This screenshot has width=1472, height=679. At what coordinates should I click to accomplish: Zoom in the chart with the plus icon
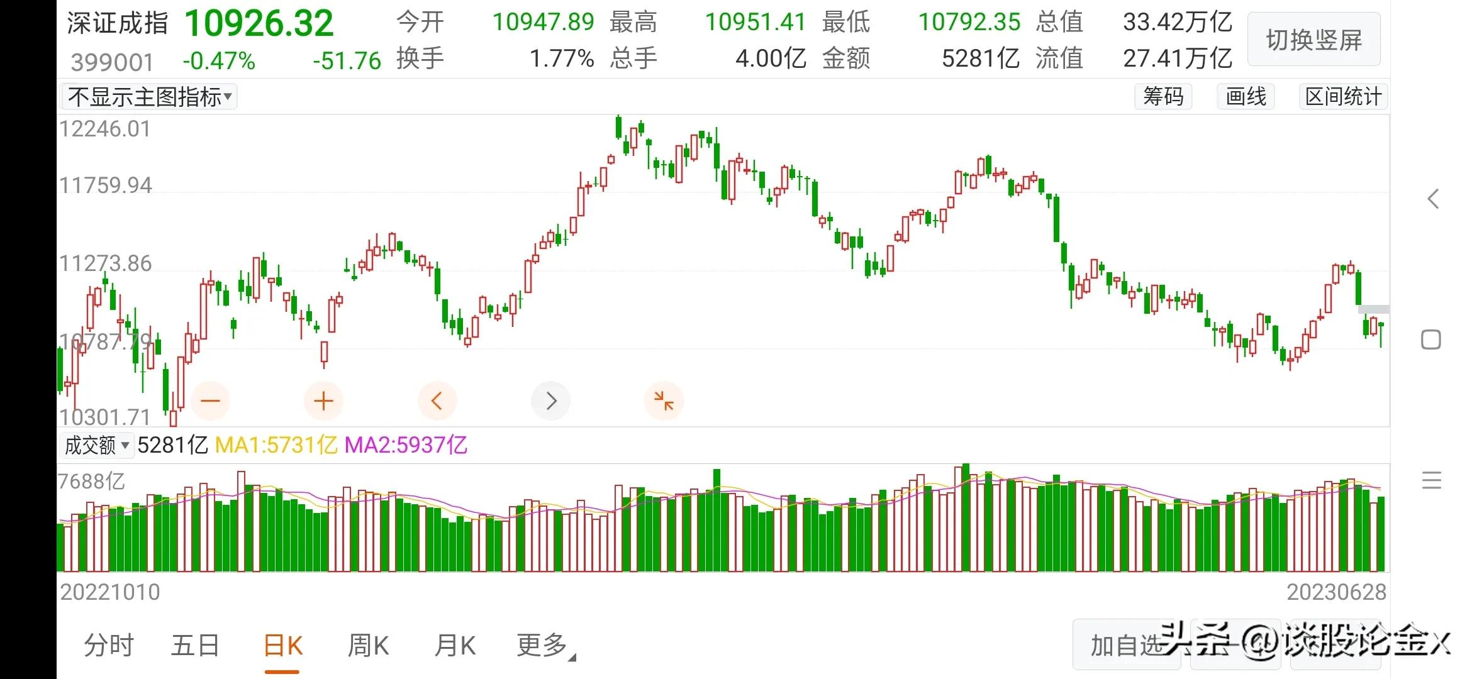pyautogui.click(x=323, y=400)
